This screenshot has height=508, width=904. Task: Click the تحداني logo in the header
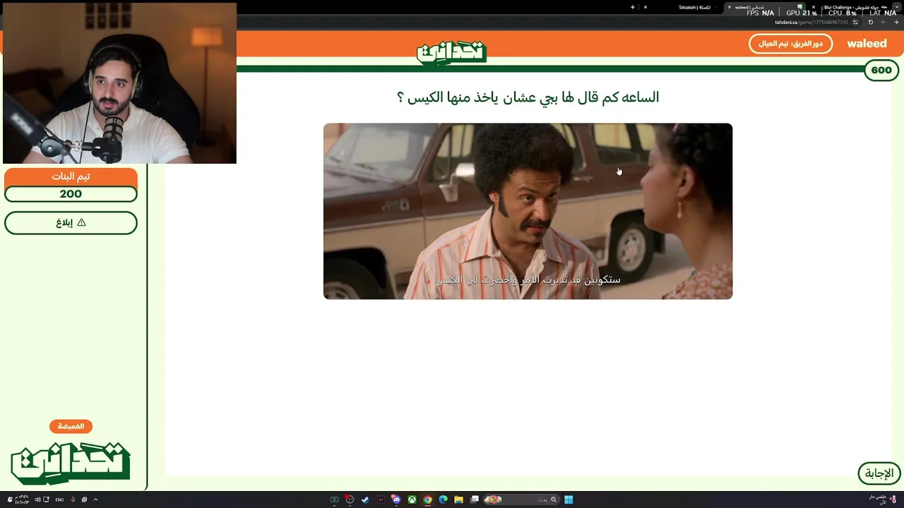click(452, 53)
